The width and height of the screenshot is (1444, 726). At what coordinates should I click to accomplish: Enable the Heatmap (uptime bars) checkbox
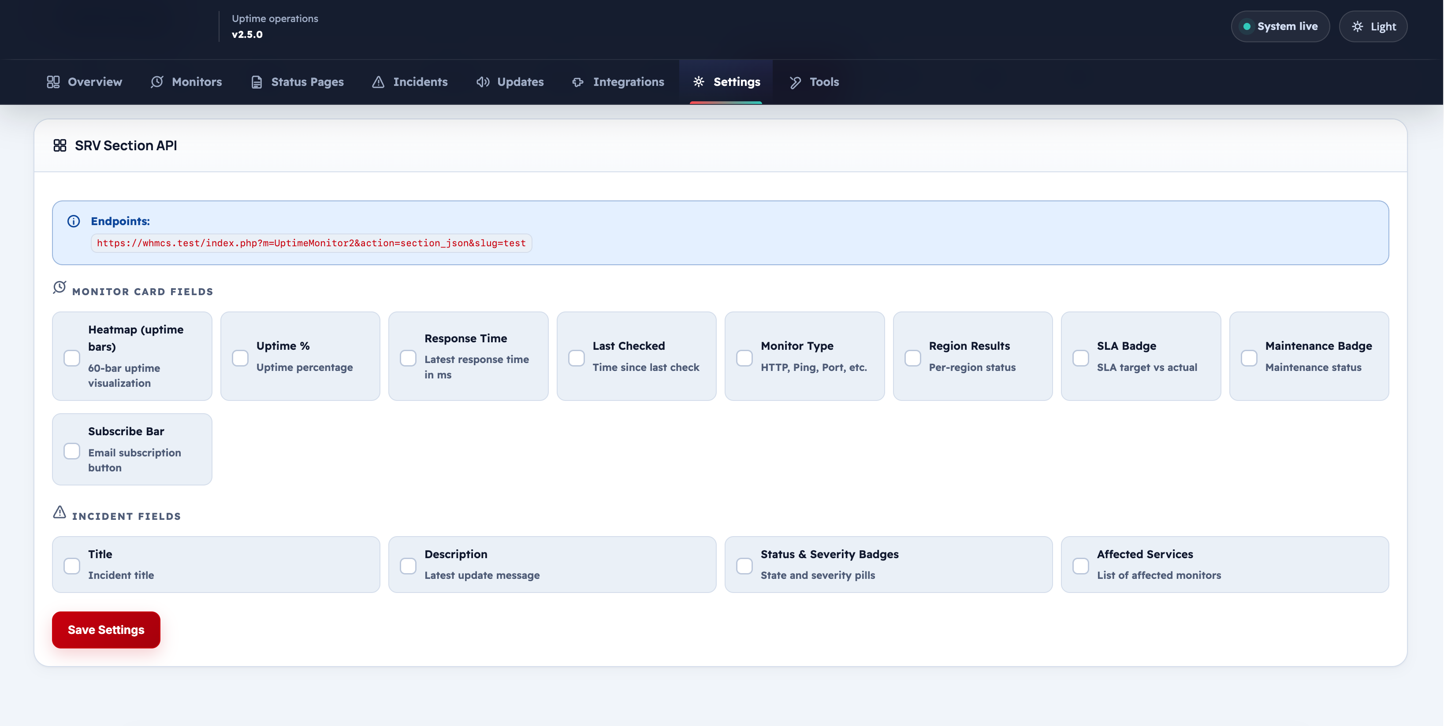tap(72, 358)
